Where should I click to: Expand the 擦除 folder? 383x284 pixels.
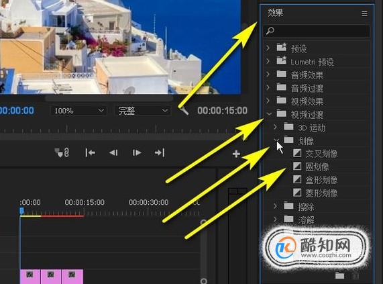[276, 206]
